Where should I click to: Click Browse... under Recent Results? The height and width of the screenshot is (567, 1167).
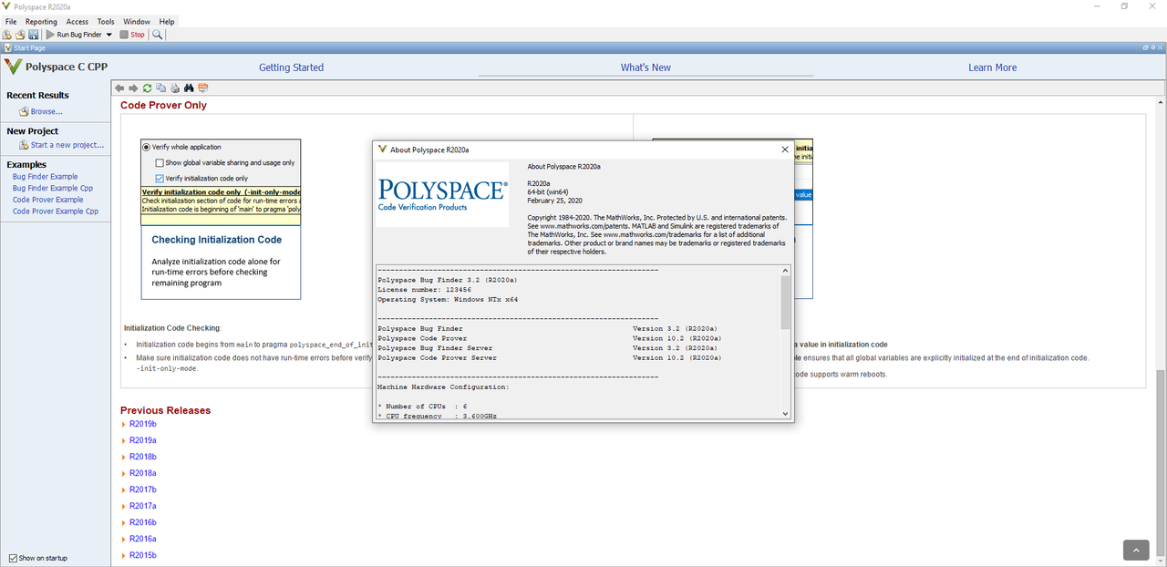click(46, 111)
